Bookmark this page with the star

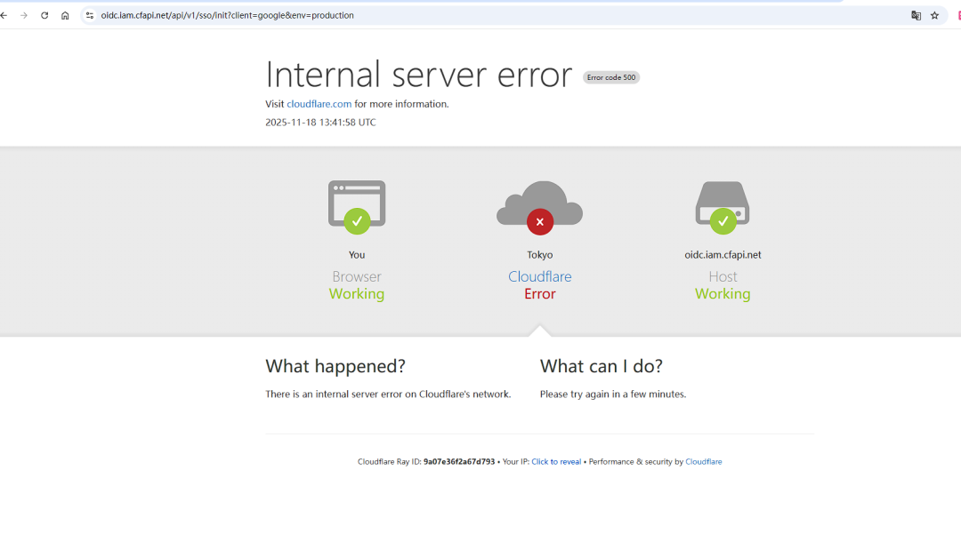tap(934, 15)
